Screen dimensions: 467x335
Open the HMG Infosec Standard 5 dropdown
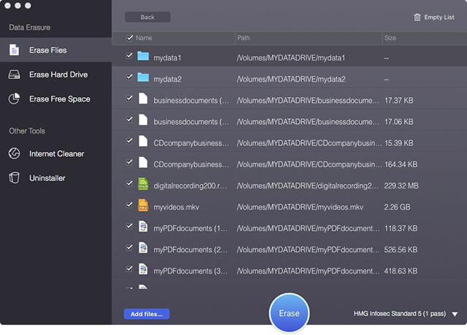[406, 314]
